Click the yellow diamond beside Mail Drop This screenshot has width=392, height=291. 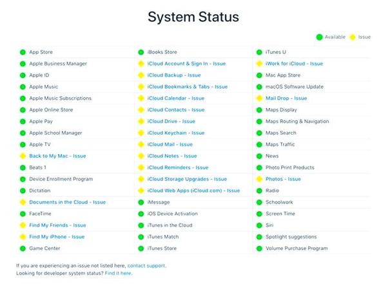point(259,99)
